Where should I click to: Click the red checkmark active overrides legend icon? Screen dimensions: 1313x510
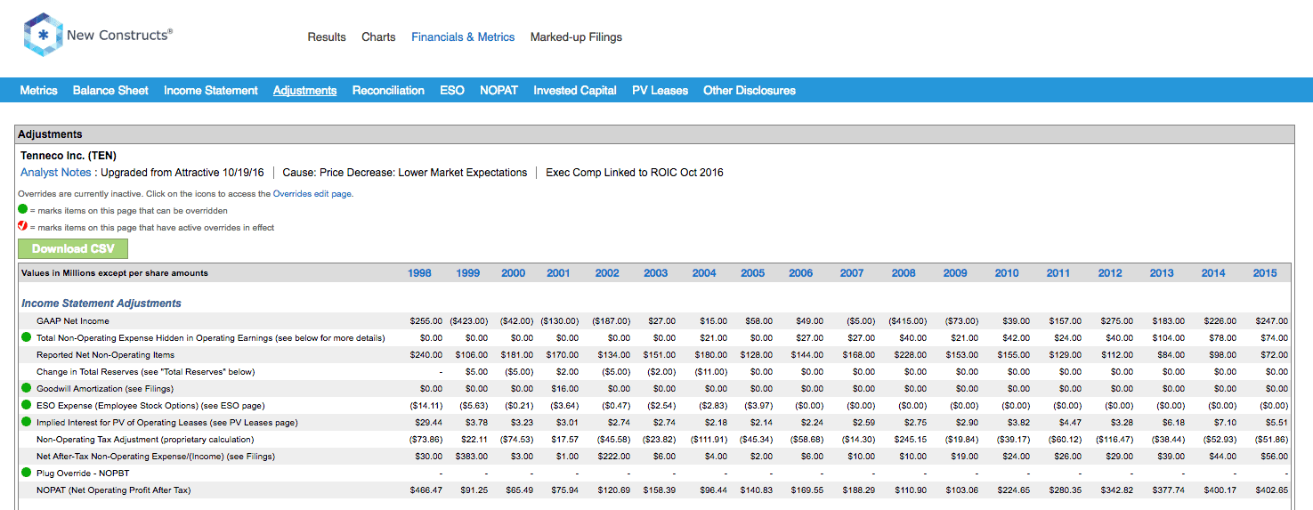[x=23, y=227]
